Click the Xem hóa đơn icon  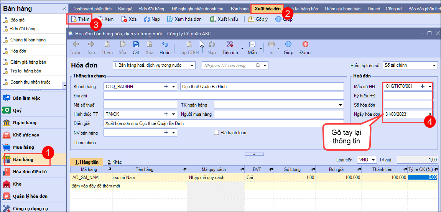170,19
